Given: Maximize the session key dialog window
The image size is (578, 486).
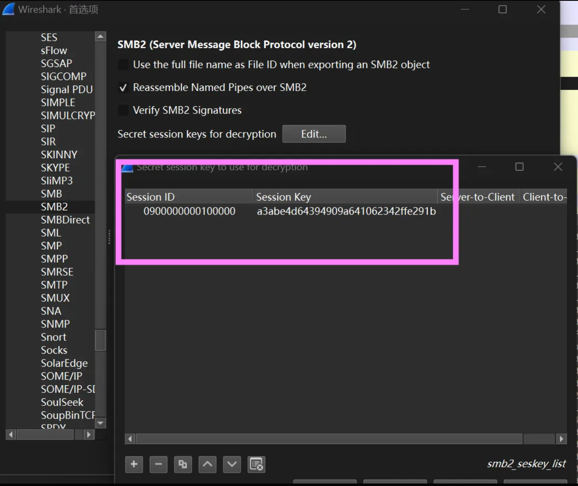Looking at the screenshot, I should [519, 167].
